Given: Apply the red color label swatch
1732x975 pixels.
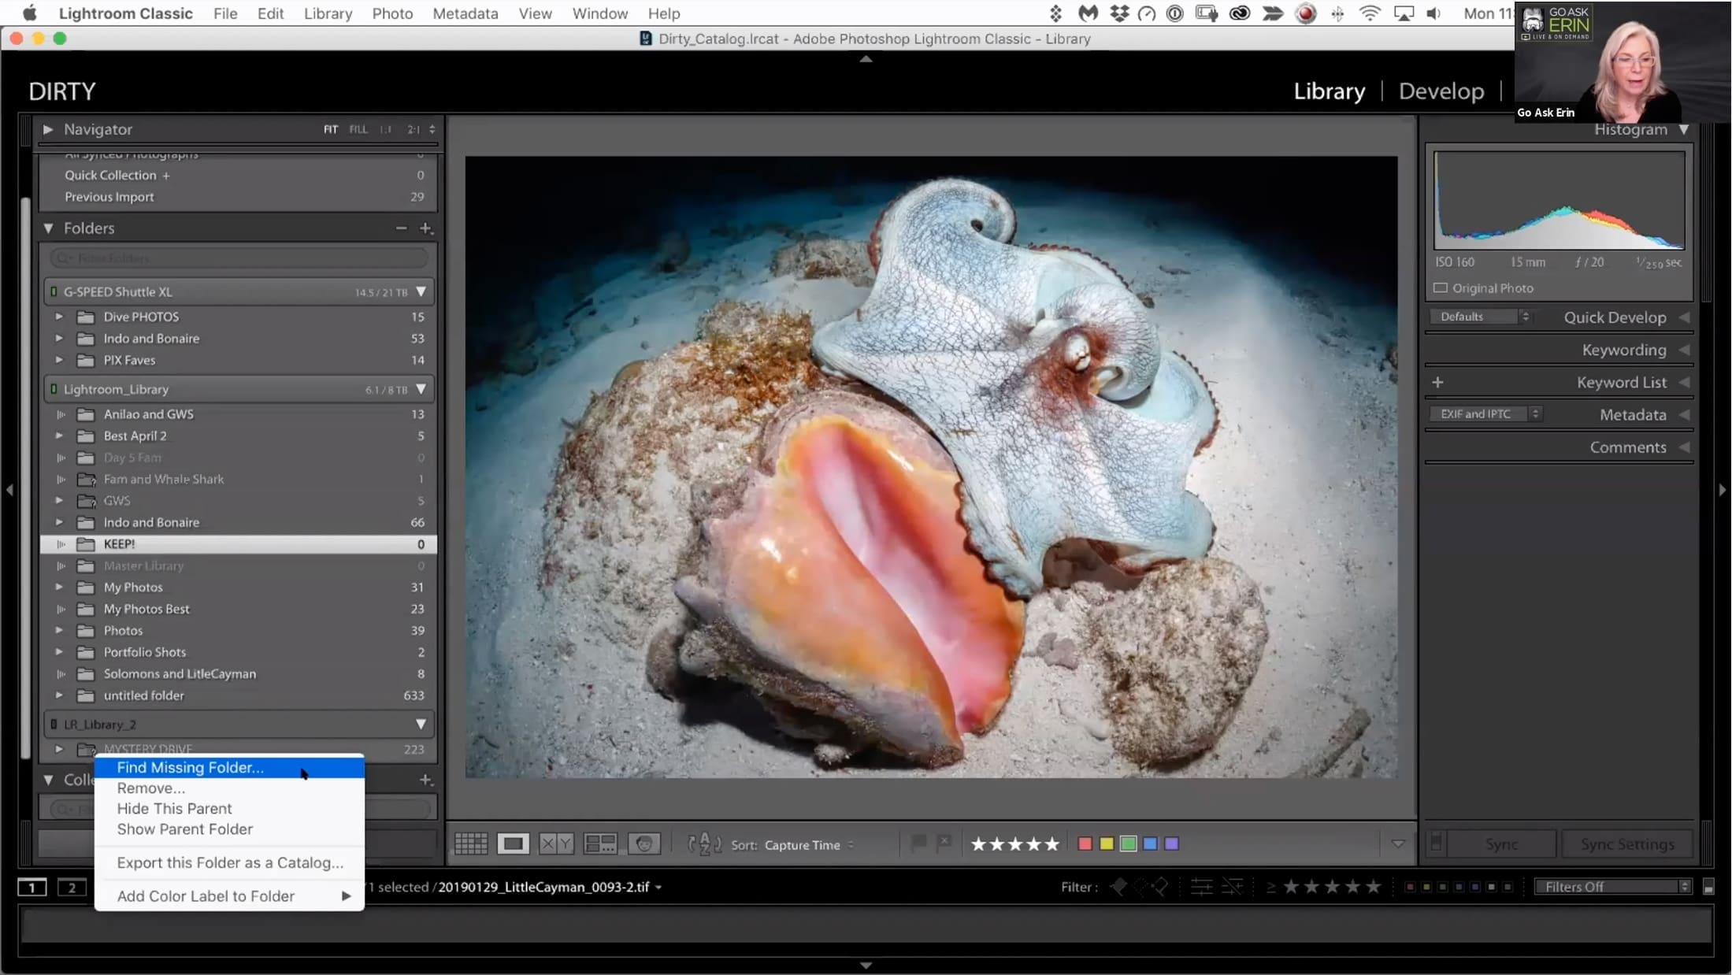Looking at the screenshot, I should pyautogui.click(x=1085, y=844).
